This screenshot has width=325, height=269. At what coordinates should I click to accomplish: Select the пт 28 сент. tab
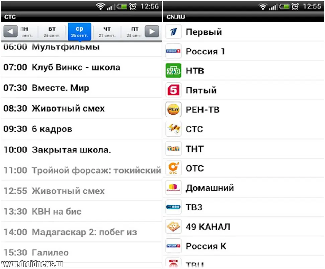point(134,32)
